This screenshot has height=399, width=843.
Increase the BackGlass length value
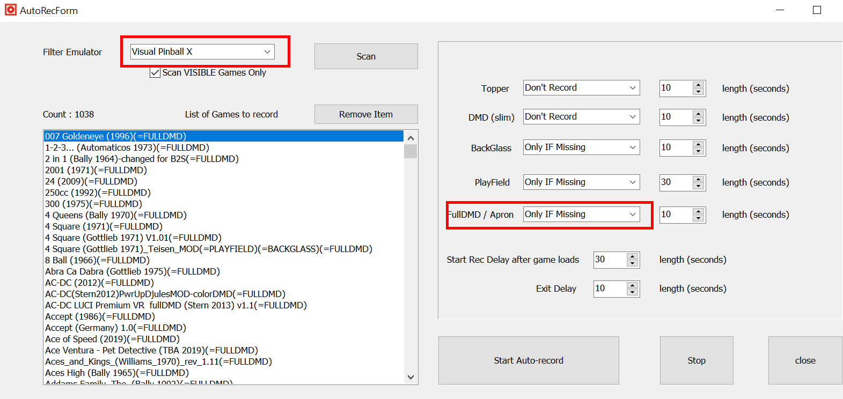pyautogui.click(x=698, y=144)
